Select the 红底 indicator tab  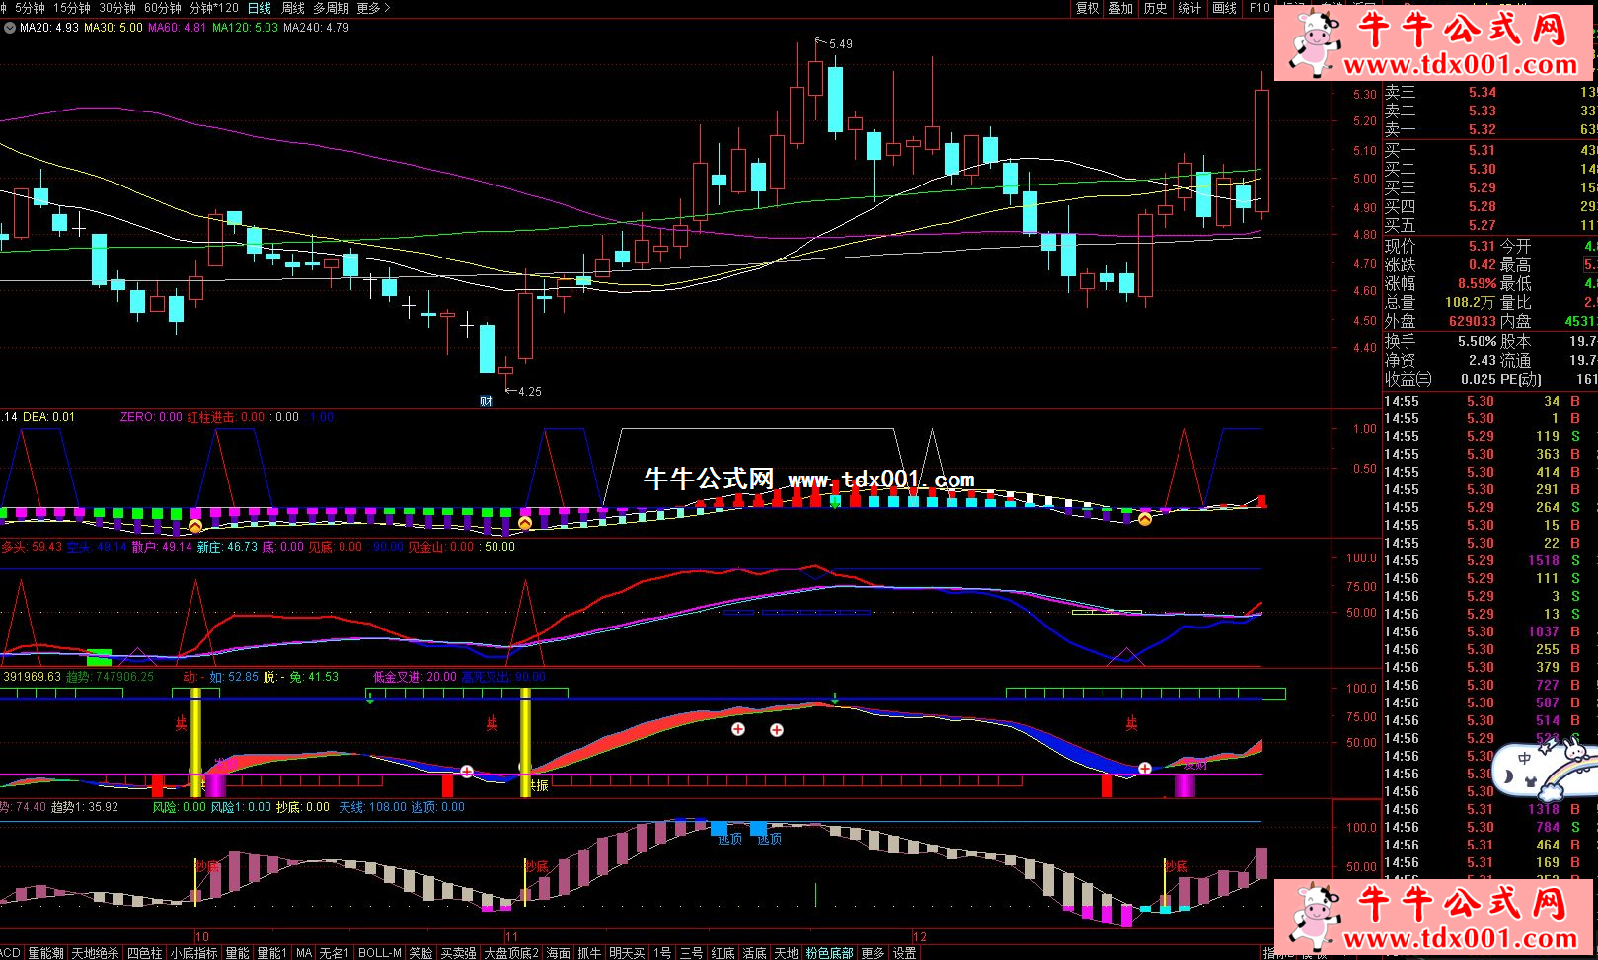[x=723, y=953]
